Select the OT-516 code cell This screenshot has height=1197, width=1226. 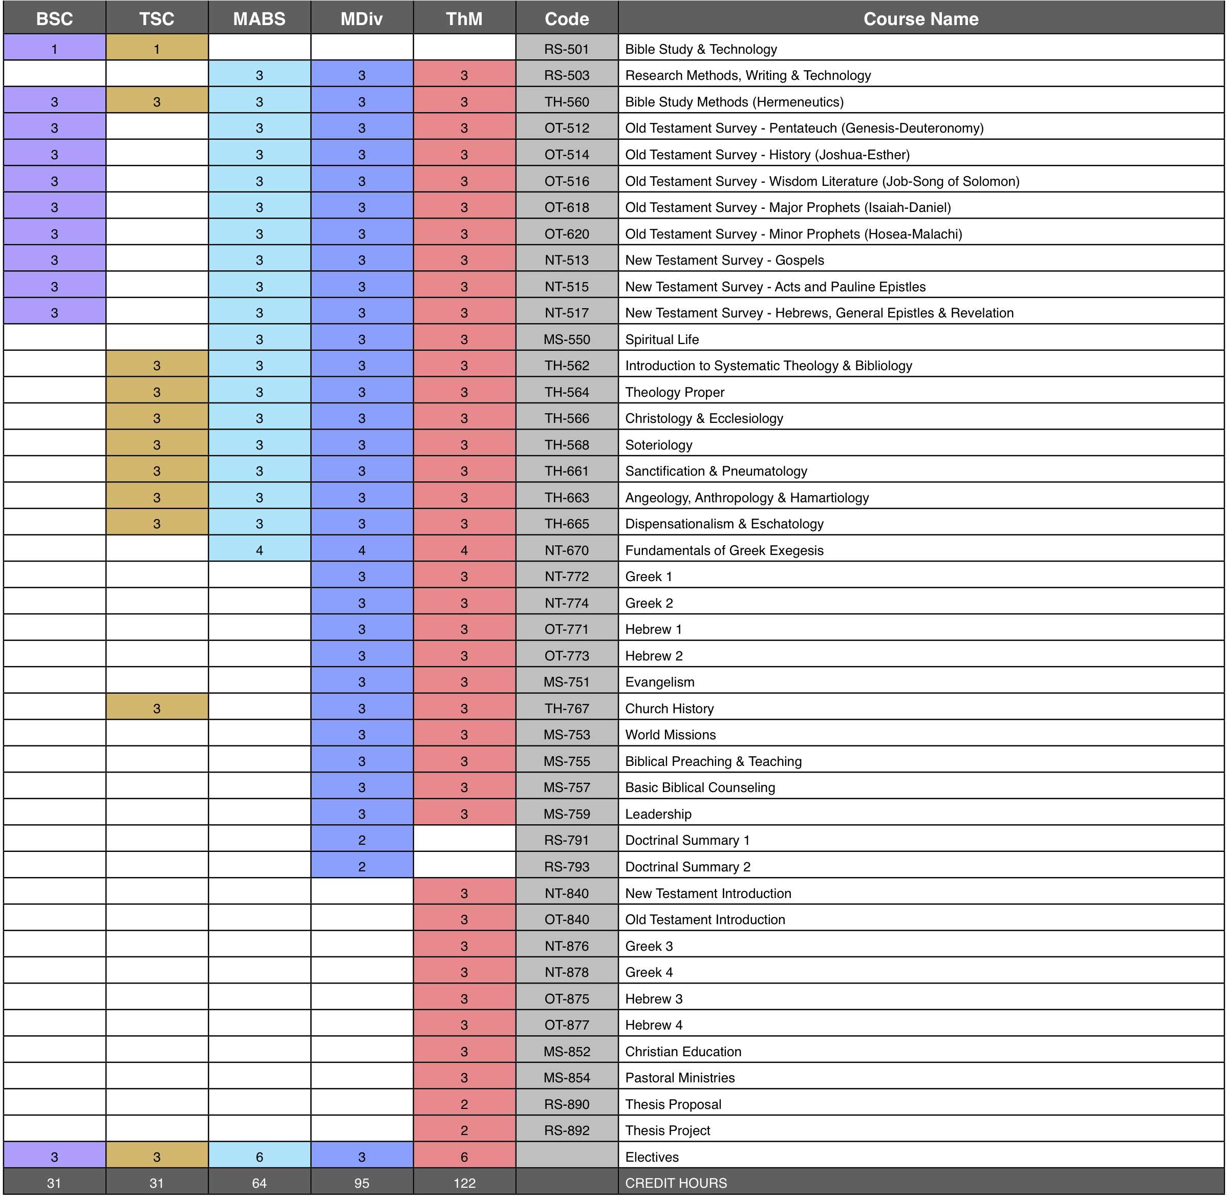click(x=567, y=181)
